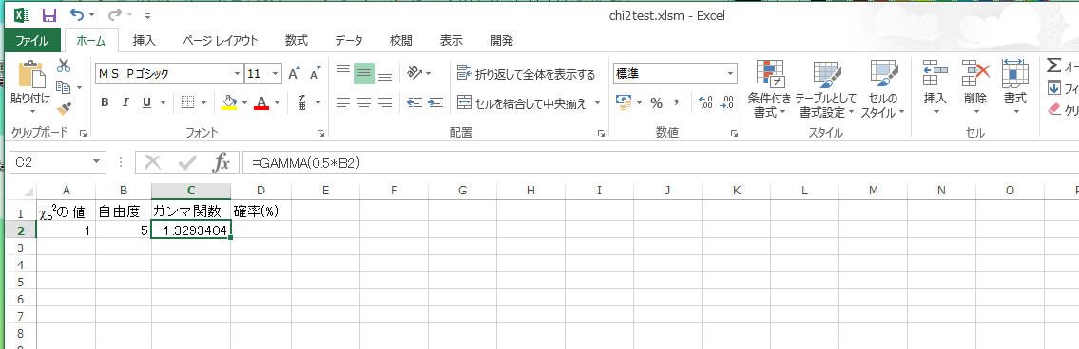Viewport: 1079px width, 349px height.
Task: Select the Format Painter brush icon
Action: point(64,108)
